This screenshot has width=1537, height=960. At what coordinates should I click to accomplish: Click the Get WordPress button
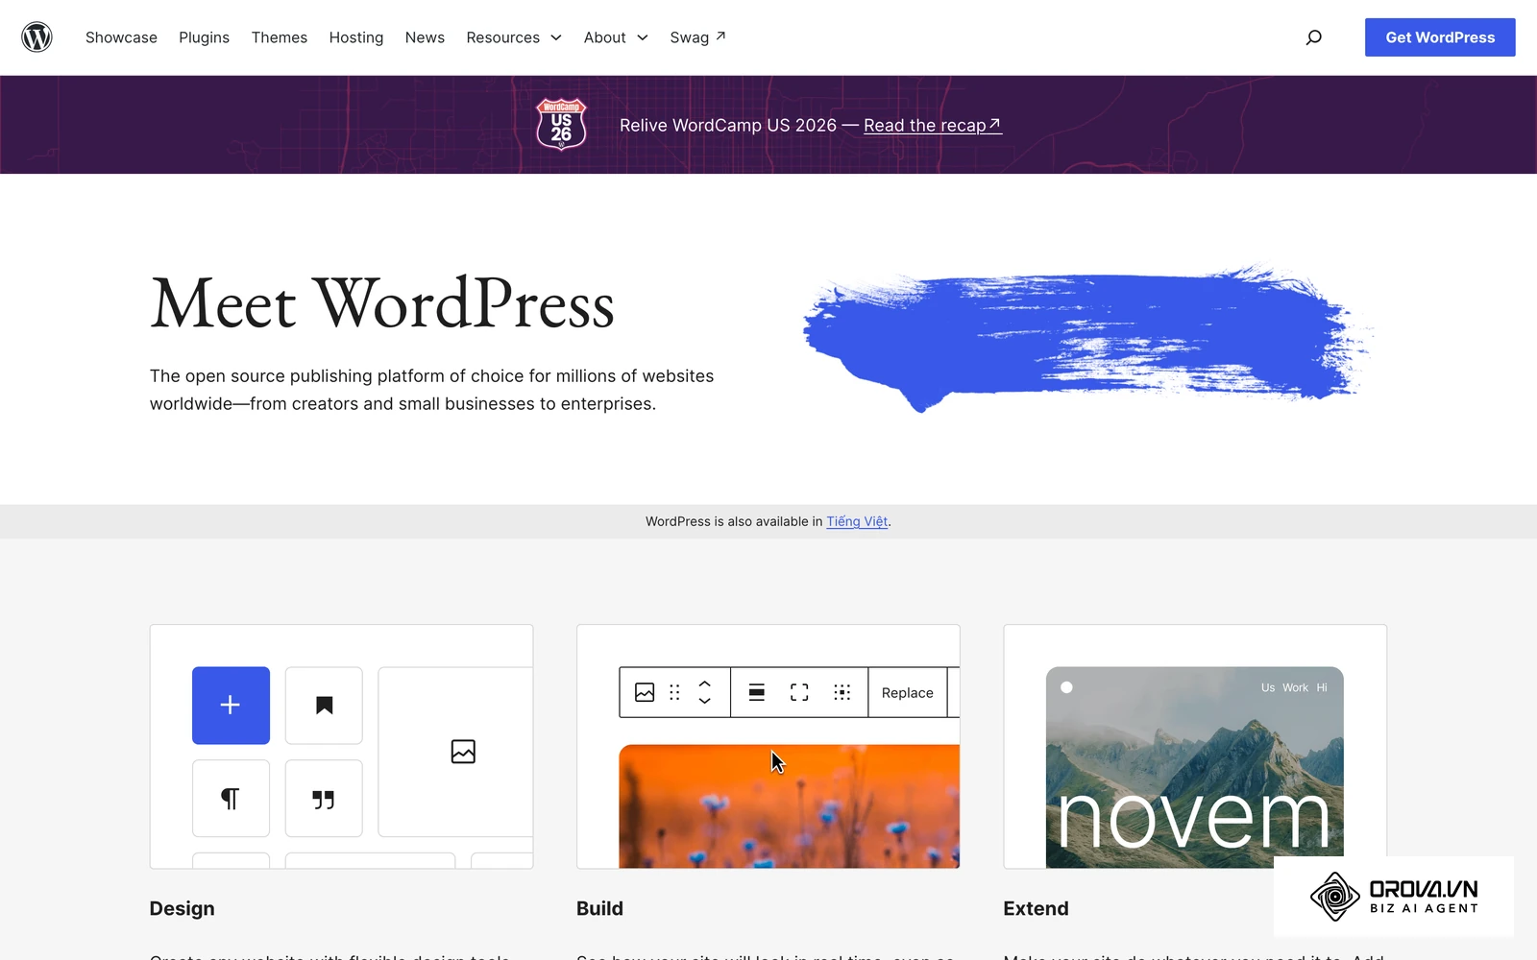(1440, 37)
